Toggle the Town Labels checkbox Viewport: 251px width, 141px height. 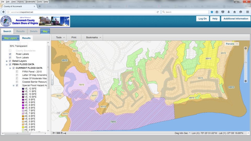10,57
